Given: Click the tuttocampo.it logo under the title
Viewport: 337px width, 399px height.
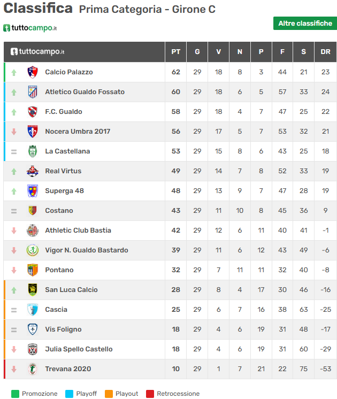Looking at the screenshot, I should (30, 28).
